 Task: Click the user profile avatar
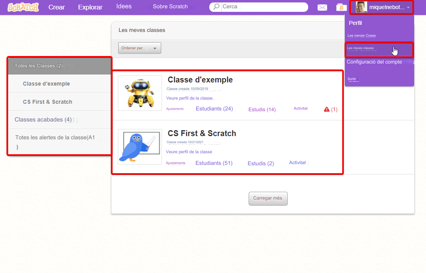[361, 7]
